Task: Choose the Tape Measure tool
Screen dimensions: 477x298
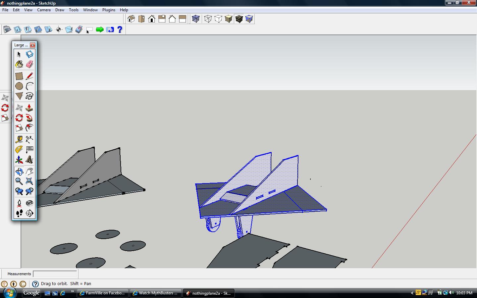Action: 19,139
